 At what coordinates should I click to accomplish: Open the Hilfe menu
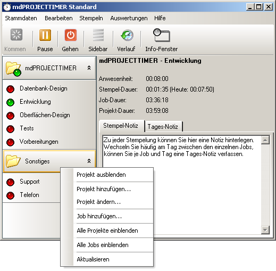coord(160,18)
